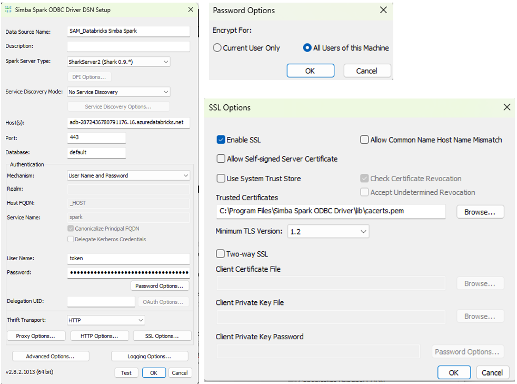
Task: Open the Minimum TLS Version dropdown
Action: click(328, 232)
